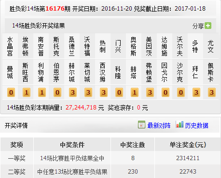Click away team 斯旺西
The image size is (221, 178).
click(26, 72)
